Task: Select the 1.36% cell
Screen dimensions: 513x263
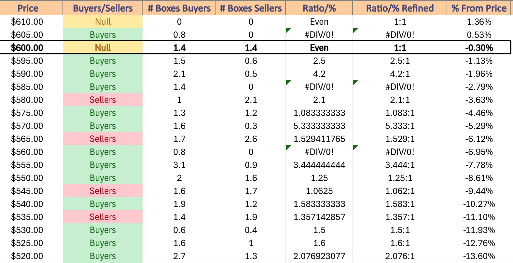Action: pyautogui.click(x=479, y=21)
